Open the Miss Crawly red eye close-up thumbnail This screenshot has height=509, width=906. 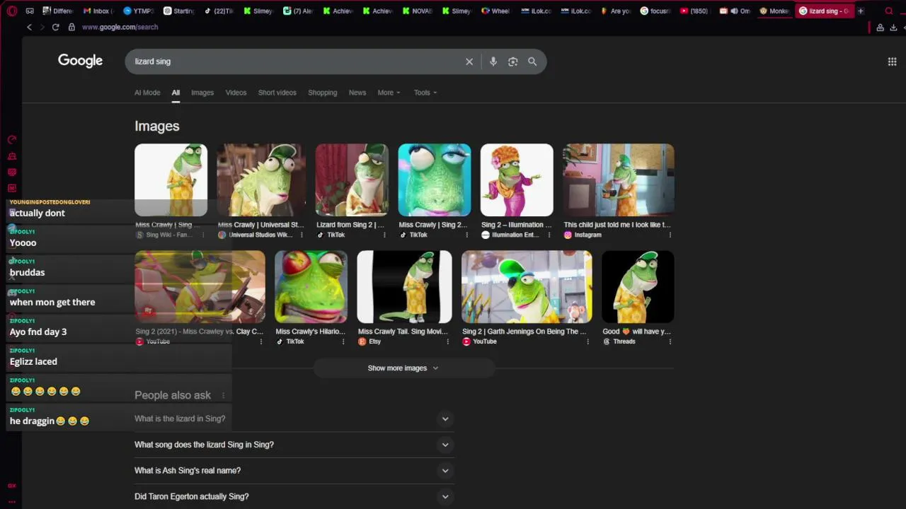pos(311,286)
